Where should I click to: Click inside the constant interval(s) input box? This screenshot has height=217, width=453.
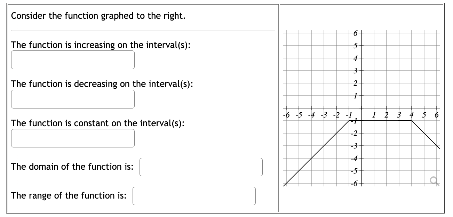point(73,138)
